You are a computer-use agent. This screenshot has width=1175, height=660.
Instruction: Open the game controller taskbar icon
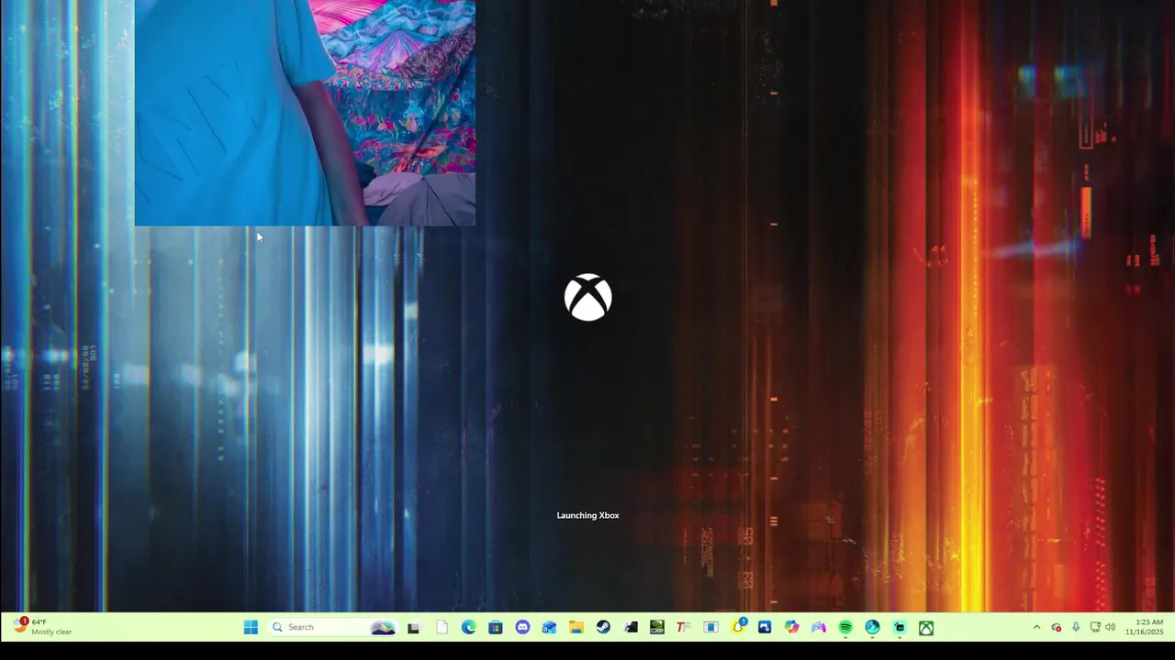point(818,628)
